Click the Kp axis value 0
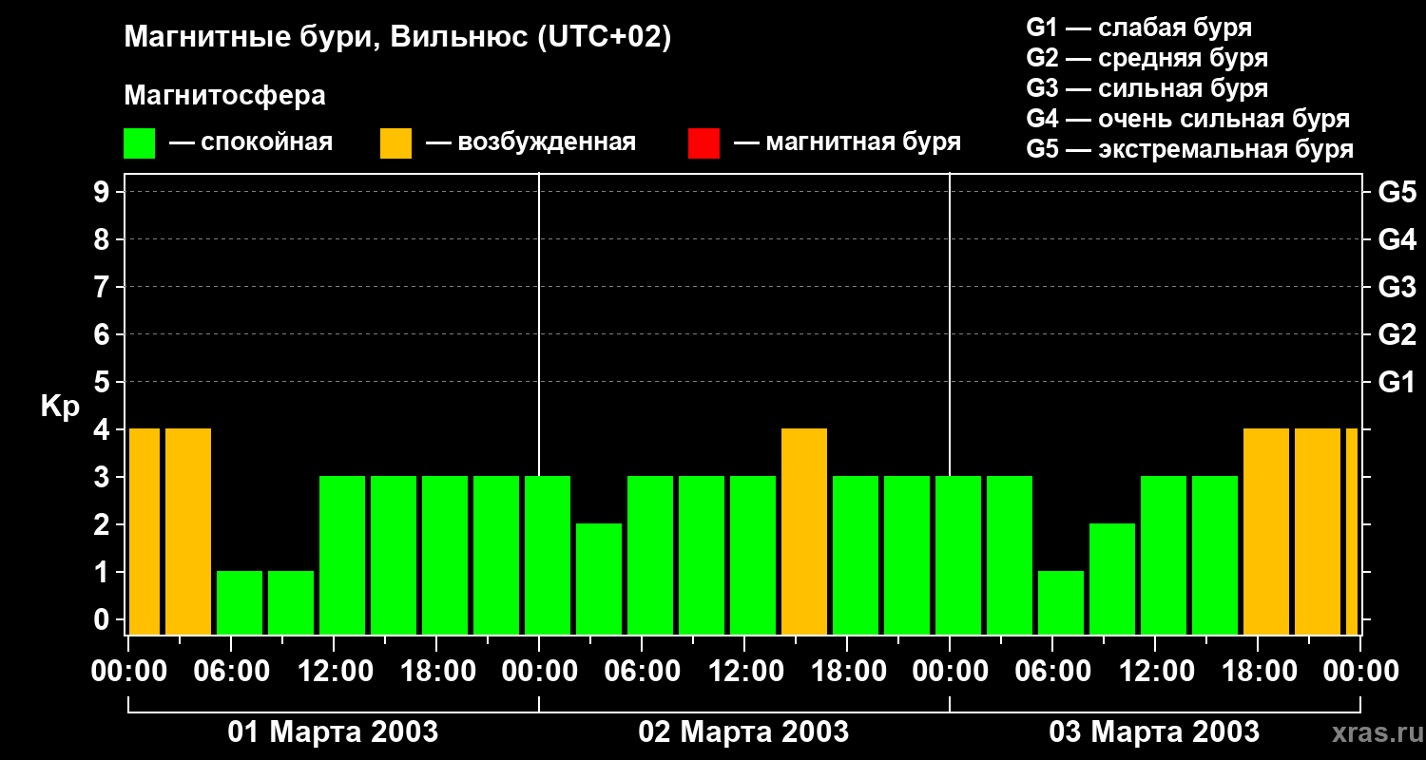Screen dimensions: 1426x760 104,619
